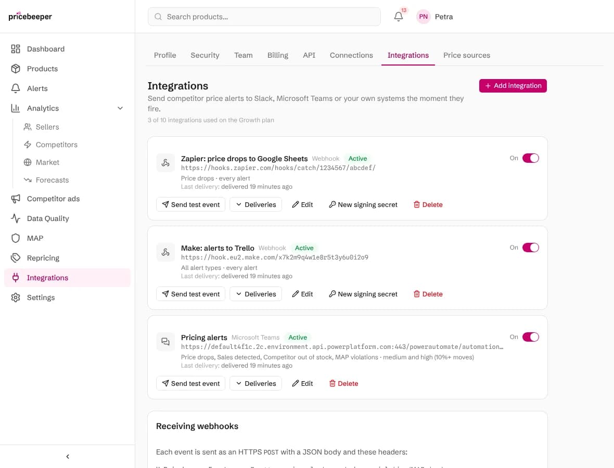The height and width of the screenshot is (468, 614).
Task: Delete the Pricing alerts integration
Action: click(343, 383)
